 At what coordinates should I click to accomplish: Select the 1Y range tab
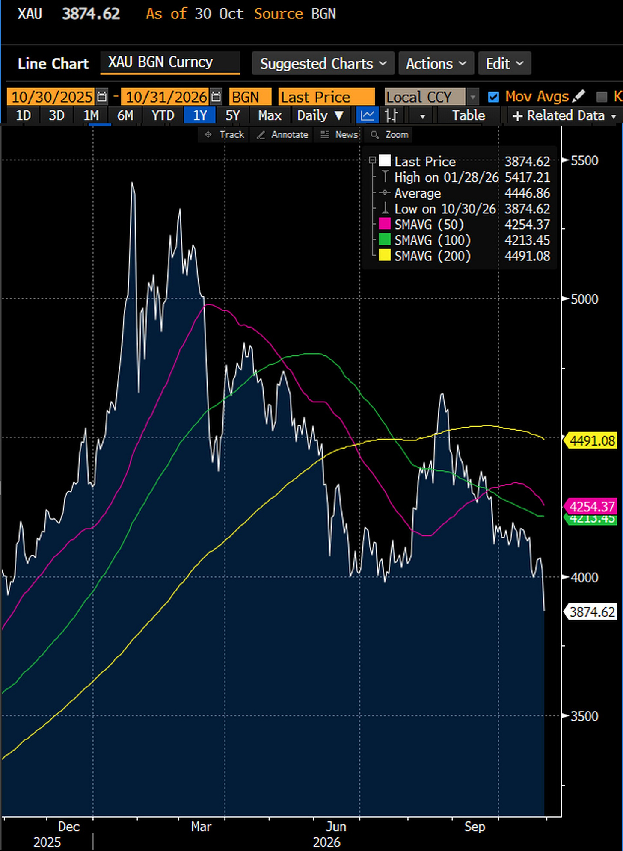pyautogui.click(x=199, y=115)
